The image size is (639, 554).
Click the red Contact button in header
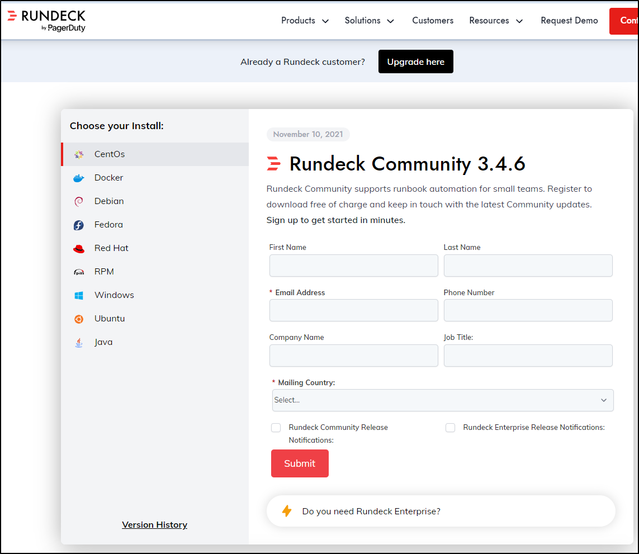624,21
